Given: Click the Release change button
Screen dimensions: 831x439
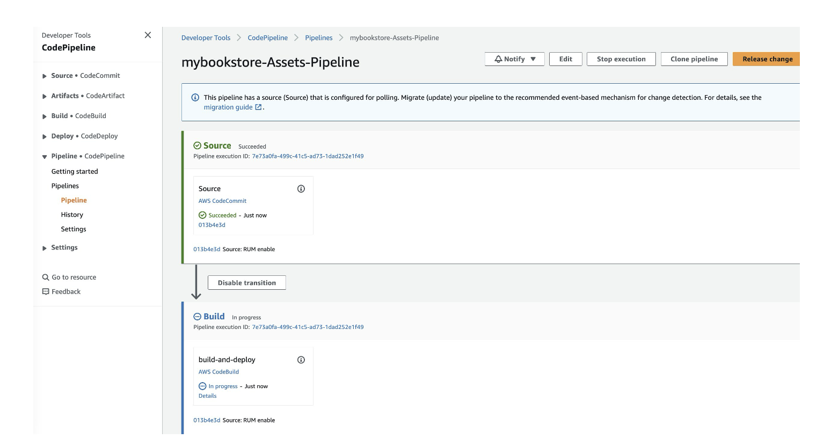Looking at the screenshot, I should coord(767,59).
